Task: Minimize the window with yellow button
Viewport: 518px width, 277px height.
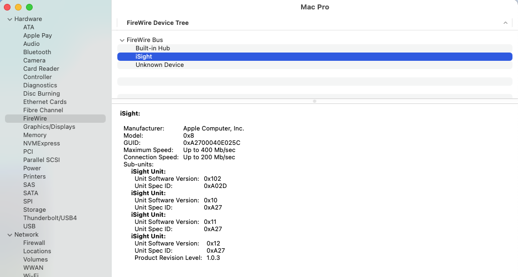Action: pos(18,7)
